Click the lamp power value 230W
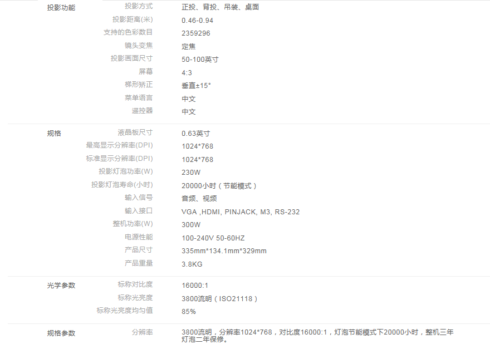 click(x=191, y=173)
